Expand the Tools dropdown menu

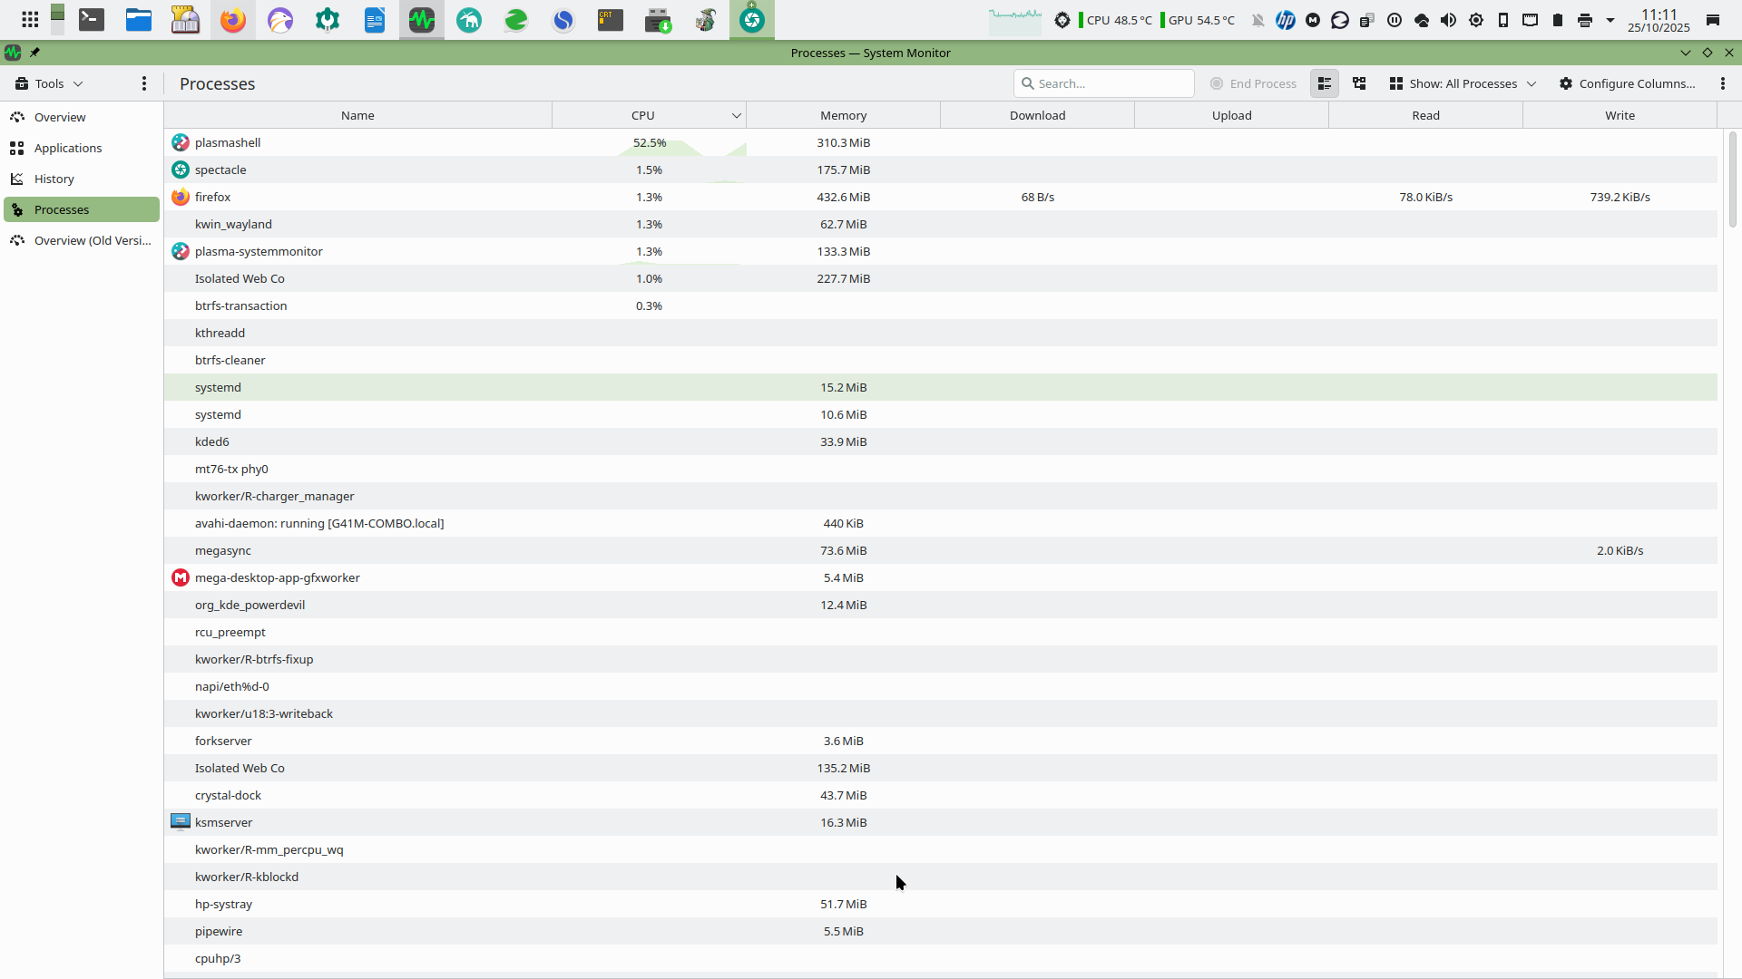[50, 83]
